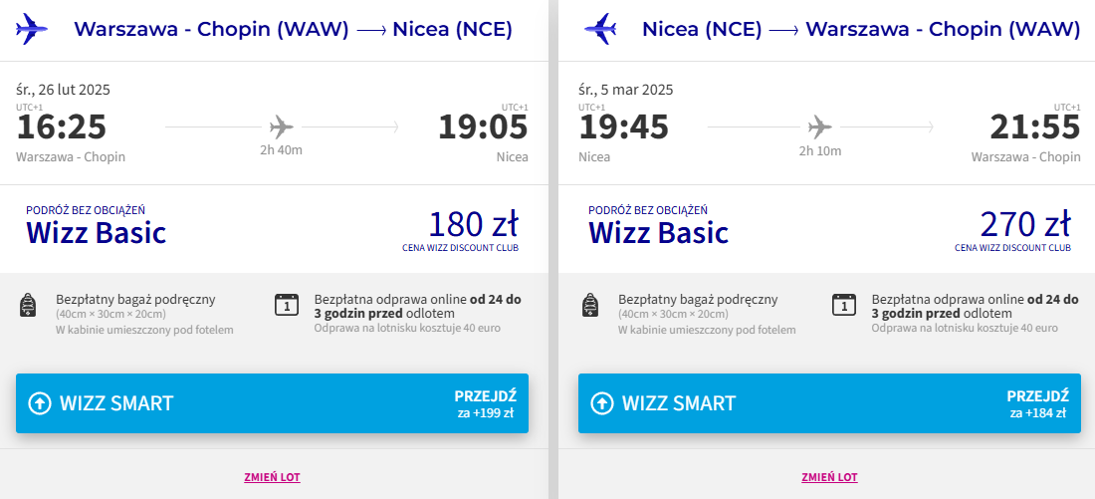This screenshot has height=499, width=1095.
Task: Click the airplane logo for Nicea–Warszawa flight
Action: pos(600,29)
